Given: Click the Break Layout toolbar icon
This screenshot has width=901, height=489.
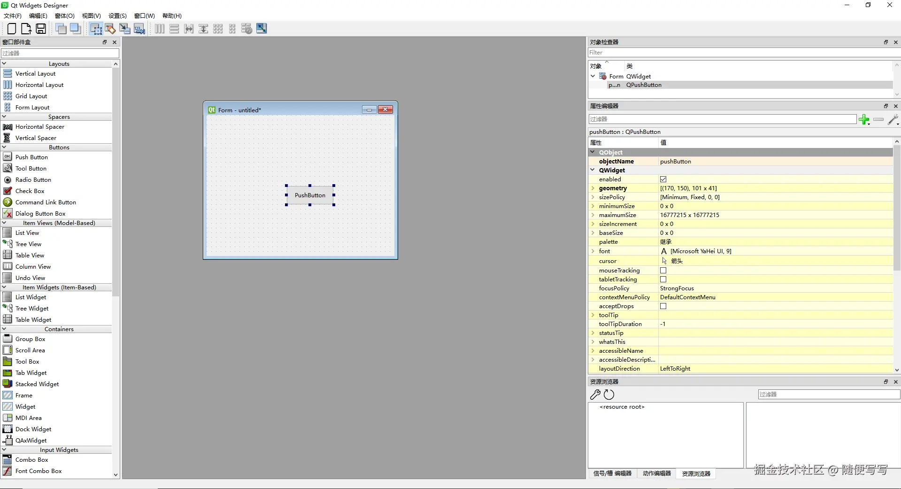Looking at the screenshot, I should pyautogui.click(x=246, y=29).
